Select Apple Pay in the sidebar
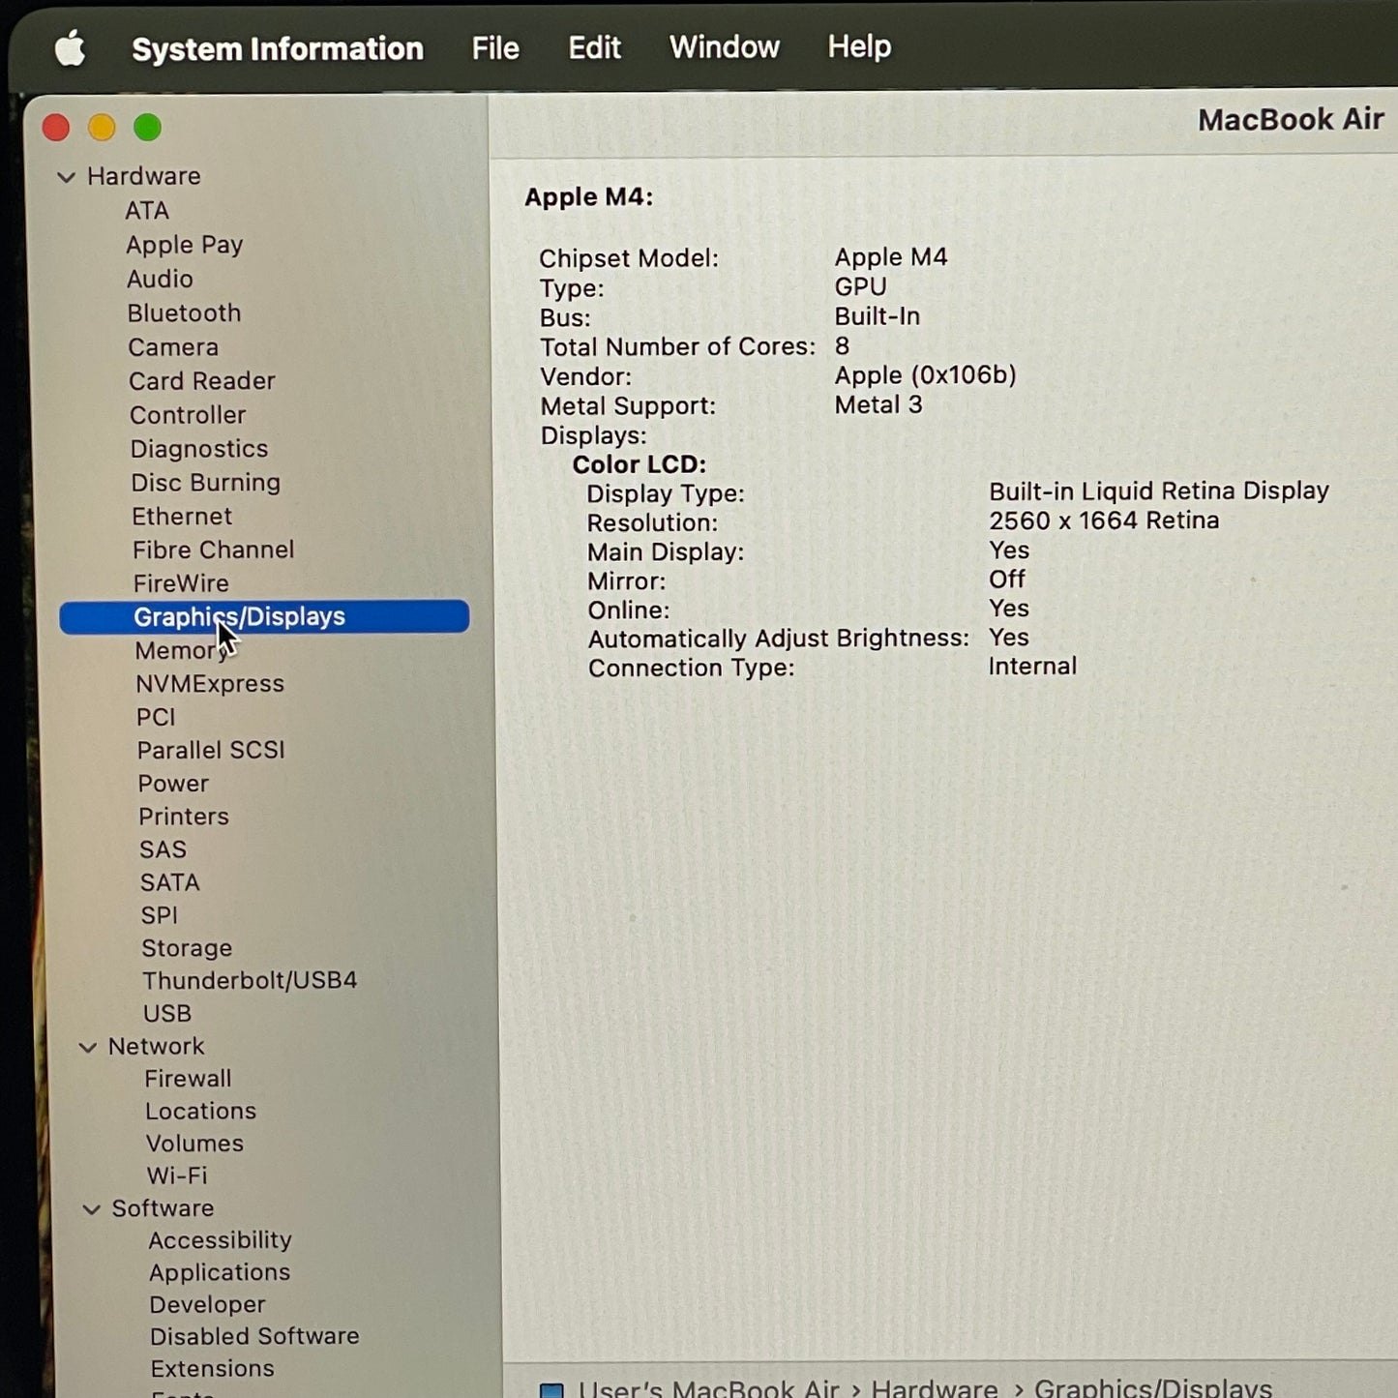Image resolution: width=1398 pixels, height=1398 pixels. click(x=184, y=246)
